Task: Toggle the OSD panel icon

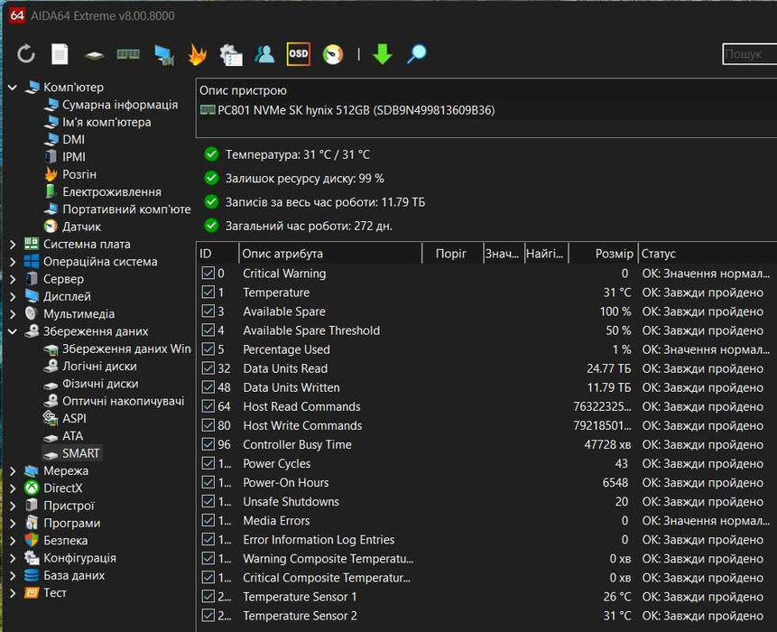Action: pos(299,54)
